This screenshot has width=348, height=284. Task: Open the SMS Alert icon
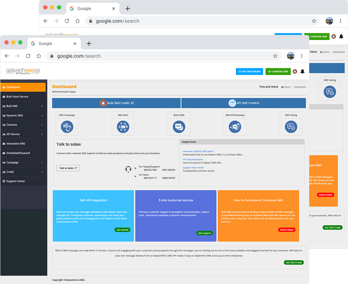(123, 127)
